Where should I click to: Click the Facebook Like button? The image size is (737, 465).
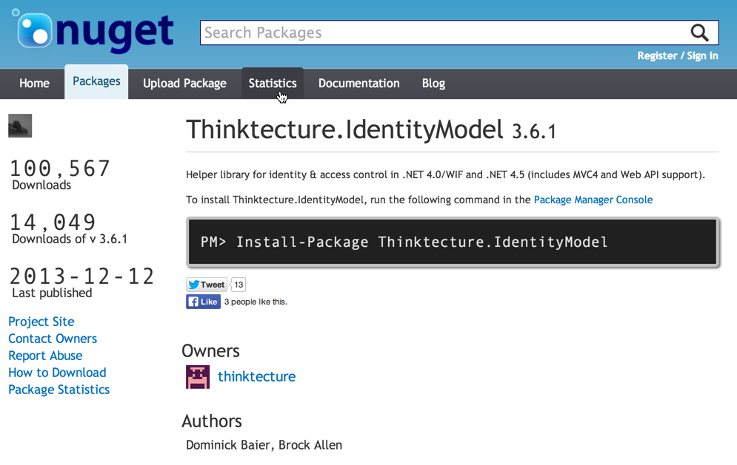203,302
